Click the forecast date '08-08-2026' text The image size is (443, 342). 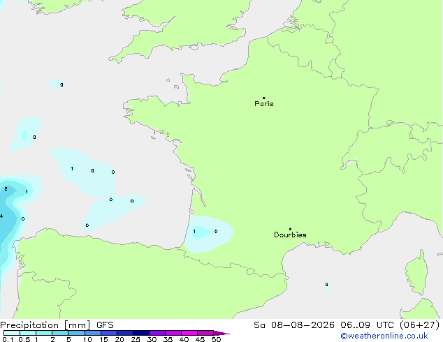(x=303, y=325)
